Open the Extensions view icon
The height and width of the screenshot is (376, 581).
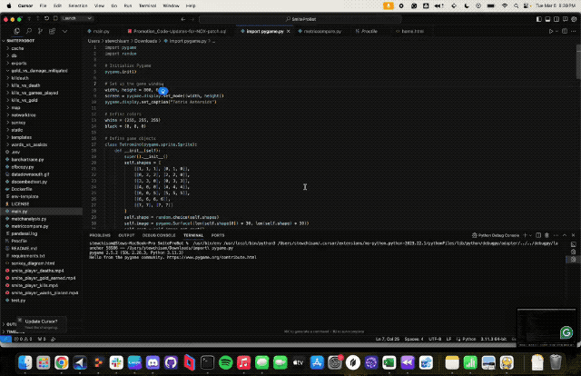tap(52, 31)
